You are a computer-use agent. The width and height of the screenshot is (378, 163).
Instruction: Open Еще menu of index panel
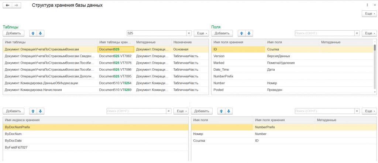pos(181,111)
